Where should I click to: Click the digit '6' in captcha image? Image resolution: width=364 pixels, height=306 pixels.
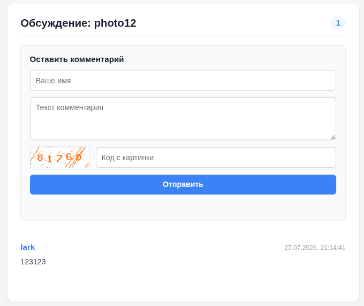(x=69, y=157)
